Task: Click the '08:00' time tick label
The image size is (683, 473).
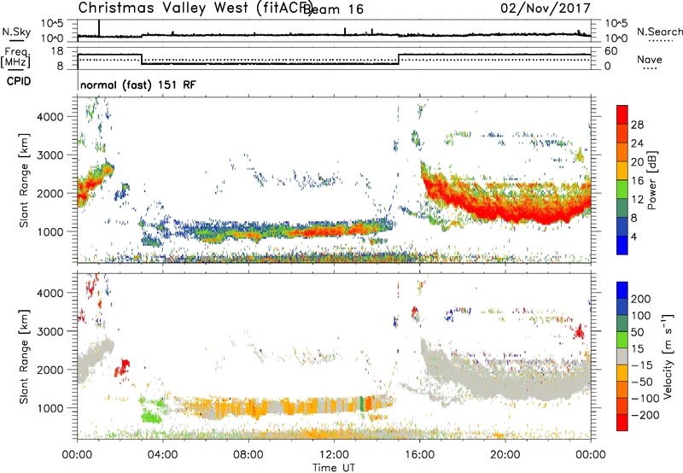Action: 248,455
